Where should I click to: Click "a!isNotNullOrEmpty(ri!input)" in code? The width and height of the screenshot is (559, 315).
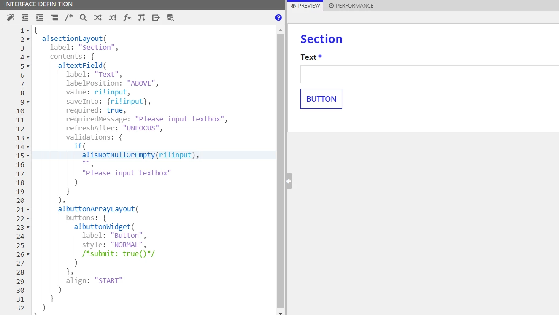click(x=139, y=155)
